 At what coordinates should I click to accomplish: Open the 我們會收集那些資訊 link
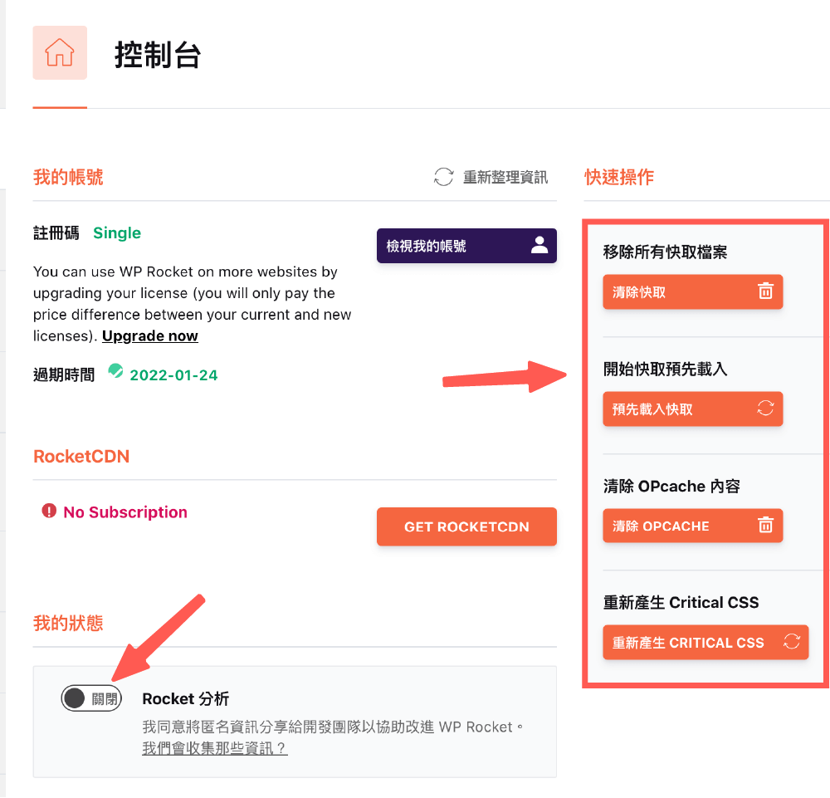[213, 747]
